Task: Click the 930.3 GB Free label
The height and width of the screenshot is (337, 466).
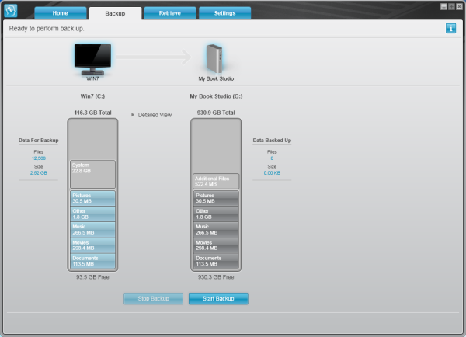Action: pyautogui.click(x=216, y=277)
